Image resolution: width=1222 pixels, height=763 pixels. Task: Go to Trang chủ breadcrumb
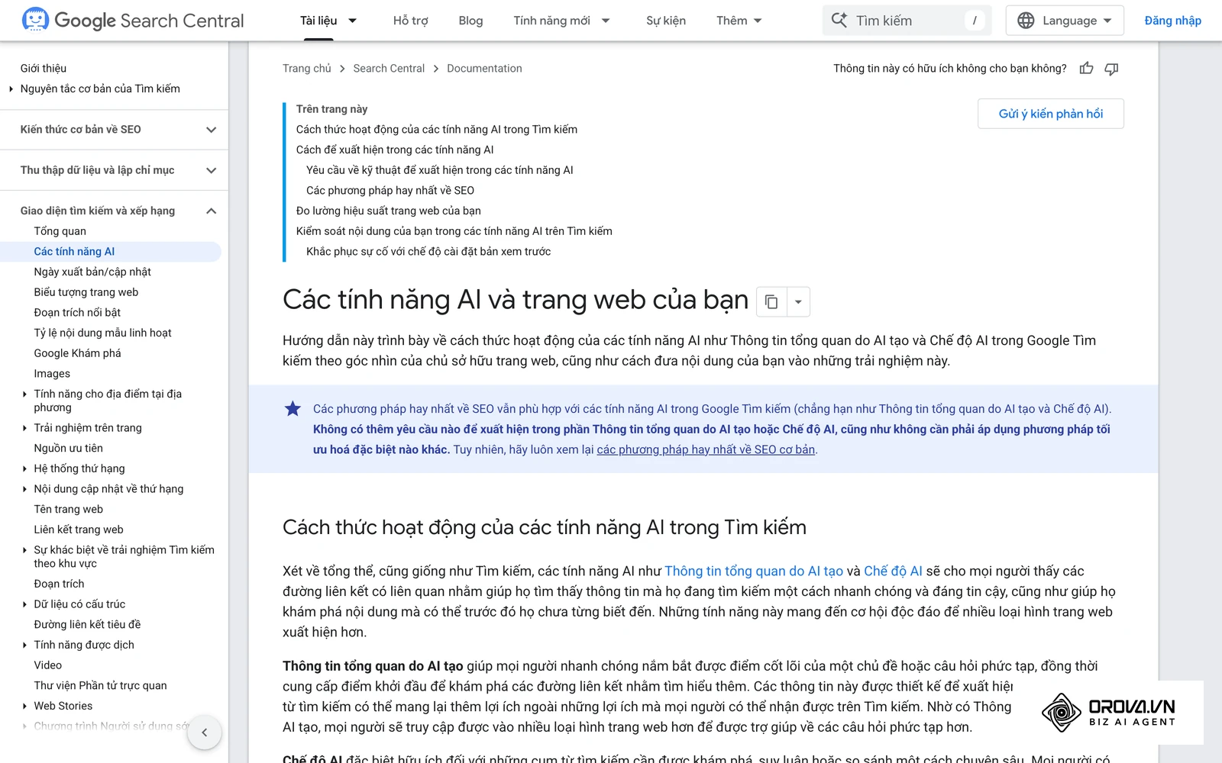click(x=307, y=69)
